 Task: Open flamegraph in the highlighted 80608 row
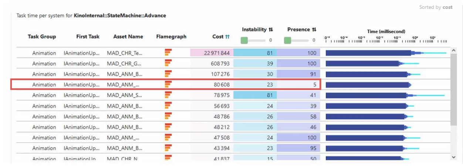click(168, 85)
